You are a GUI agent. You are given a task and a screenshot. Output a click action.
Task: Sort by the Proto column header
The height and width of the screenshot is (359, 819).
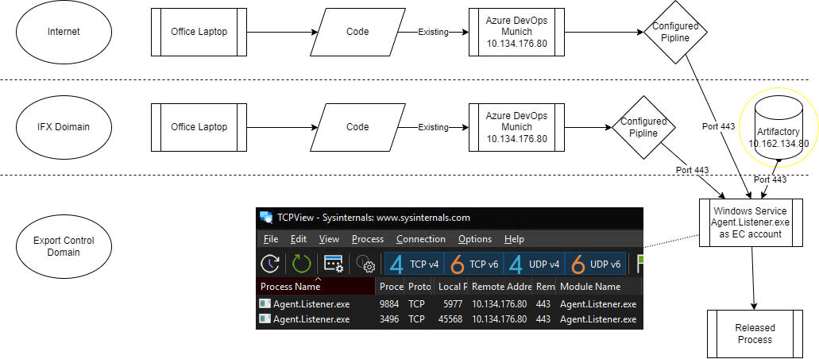click(419, 287)
